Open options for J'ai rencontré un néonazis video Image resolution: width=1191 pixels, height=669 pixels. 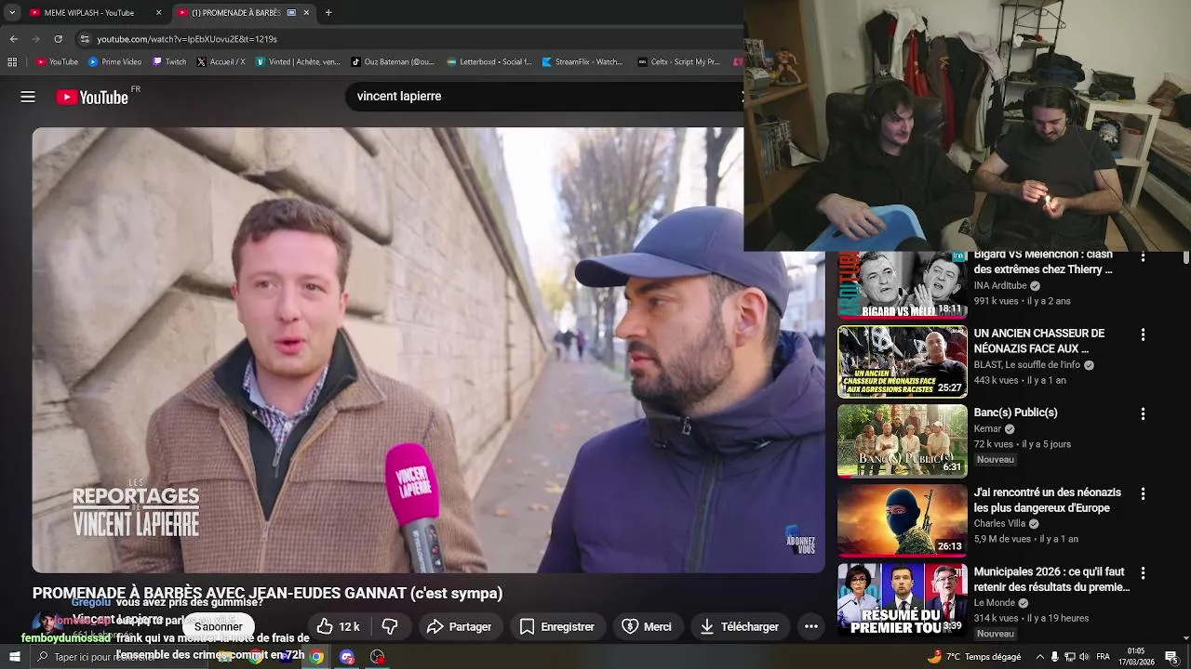coord(1143,493)
